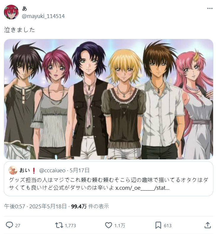The height and width of the screenshot is (234, 216).
Task: Bookmark this post
Action: (158, 225)
